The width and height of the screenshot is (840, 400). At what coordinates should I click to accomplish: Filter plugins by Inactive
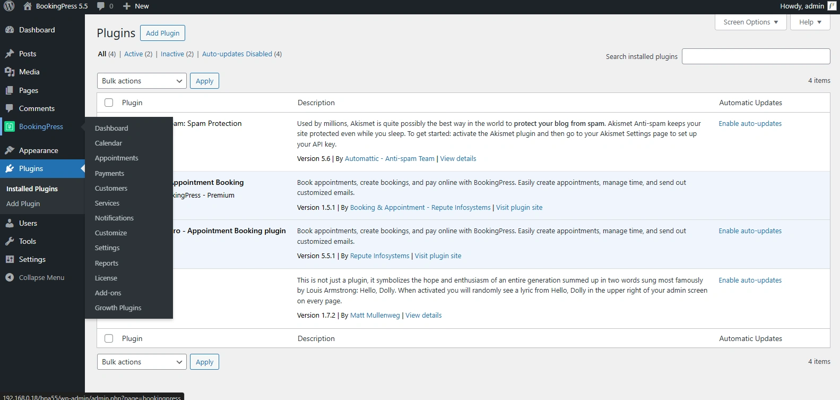172,54
